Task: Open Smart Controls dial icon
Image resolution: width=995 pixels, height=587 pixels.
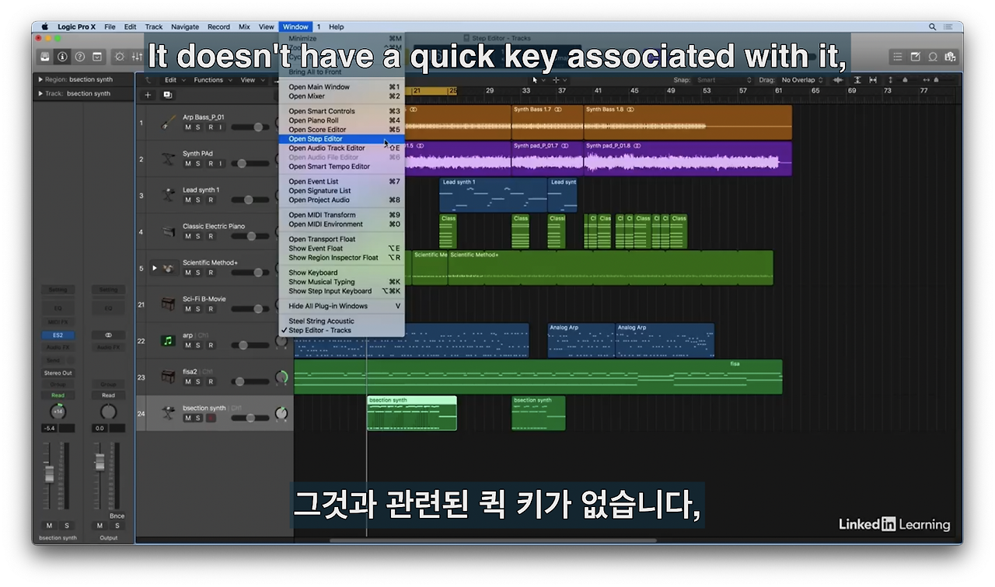Action: tap(120, 57)
